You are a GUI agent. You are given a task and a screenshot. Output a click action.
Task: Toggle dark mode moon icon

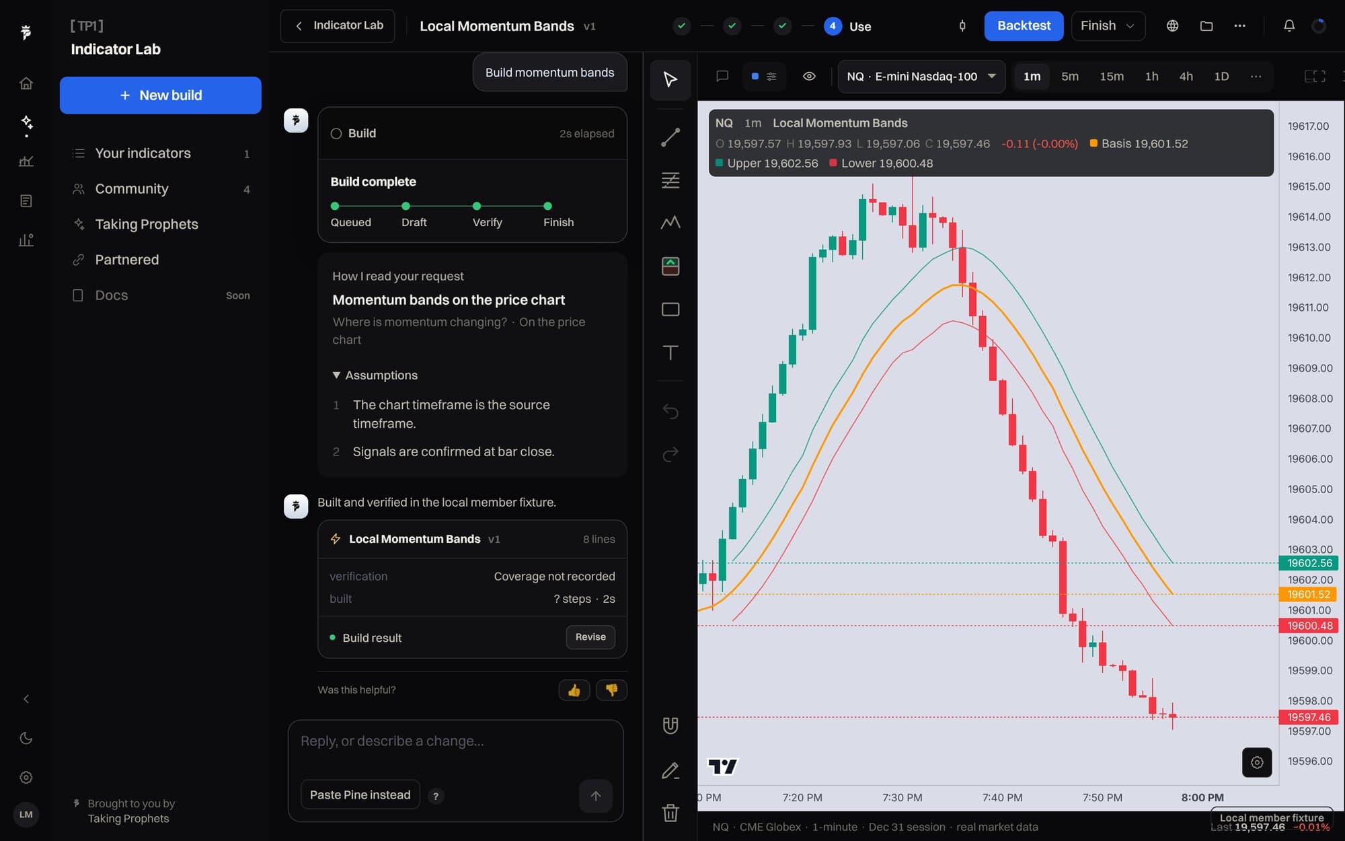click(26, 738)
